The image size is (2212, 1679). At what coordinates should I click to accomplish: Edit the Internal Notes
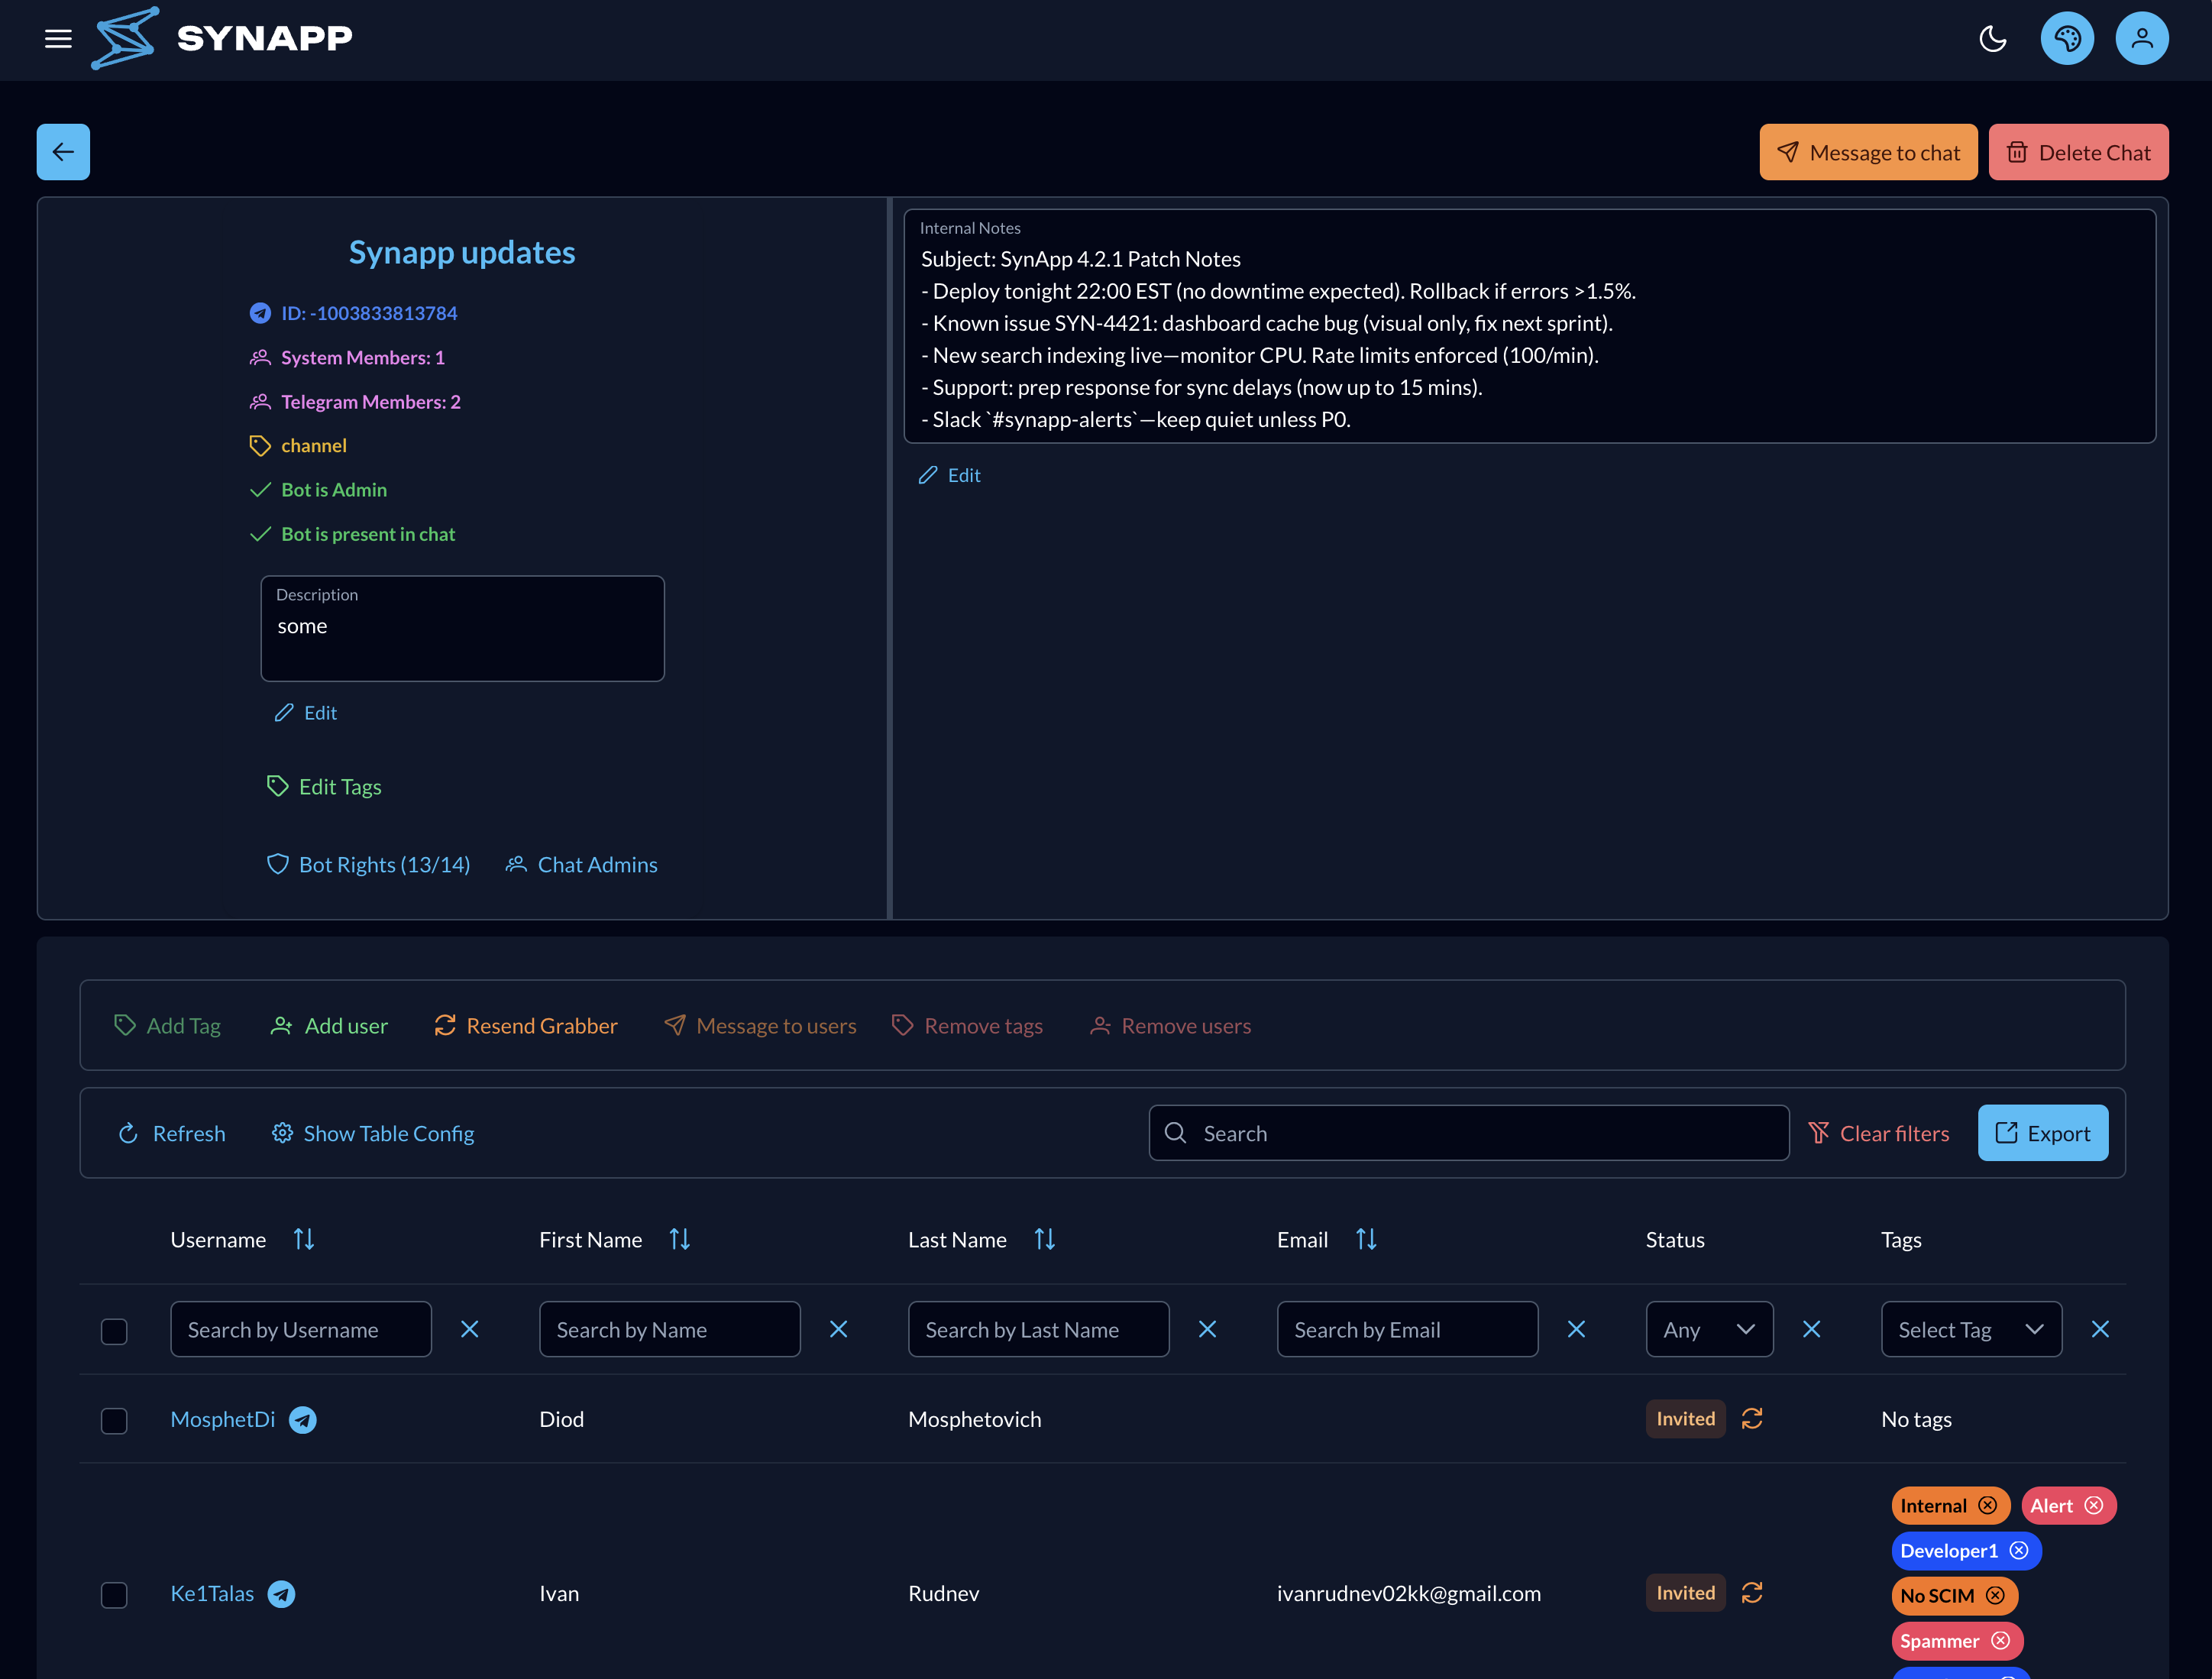pos(949,475)
